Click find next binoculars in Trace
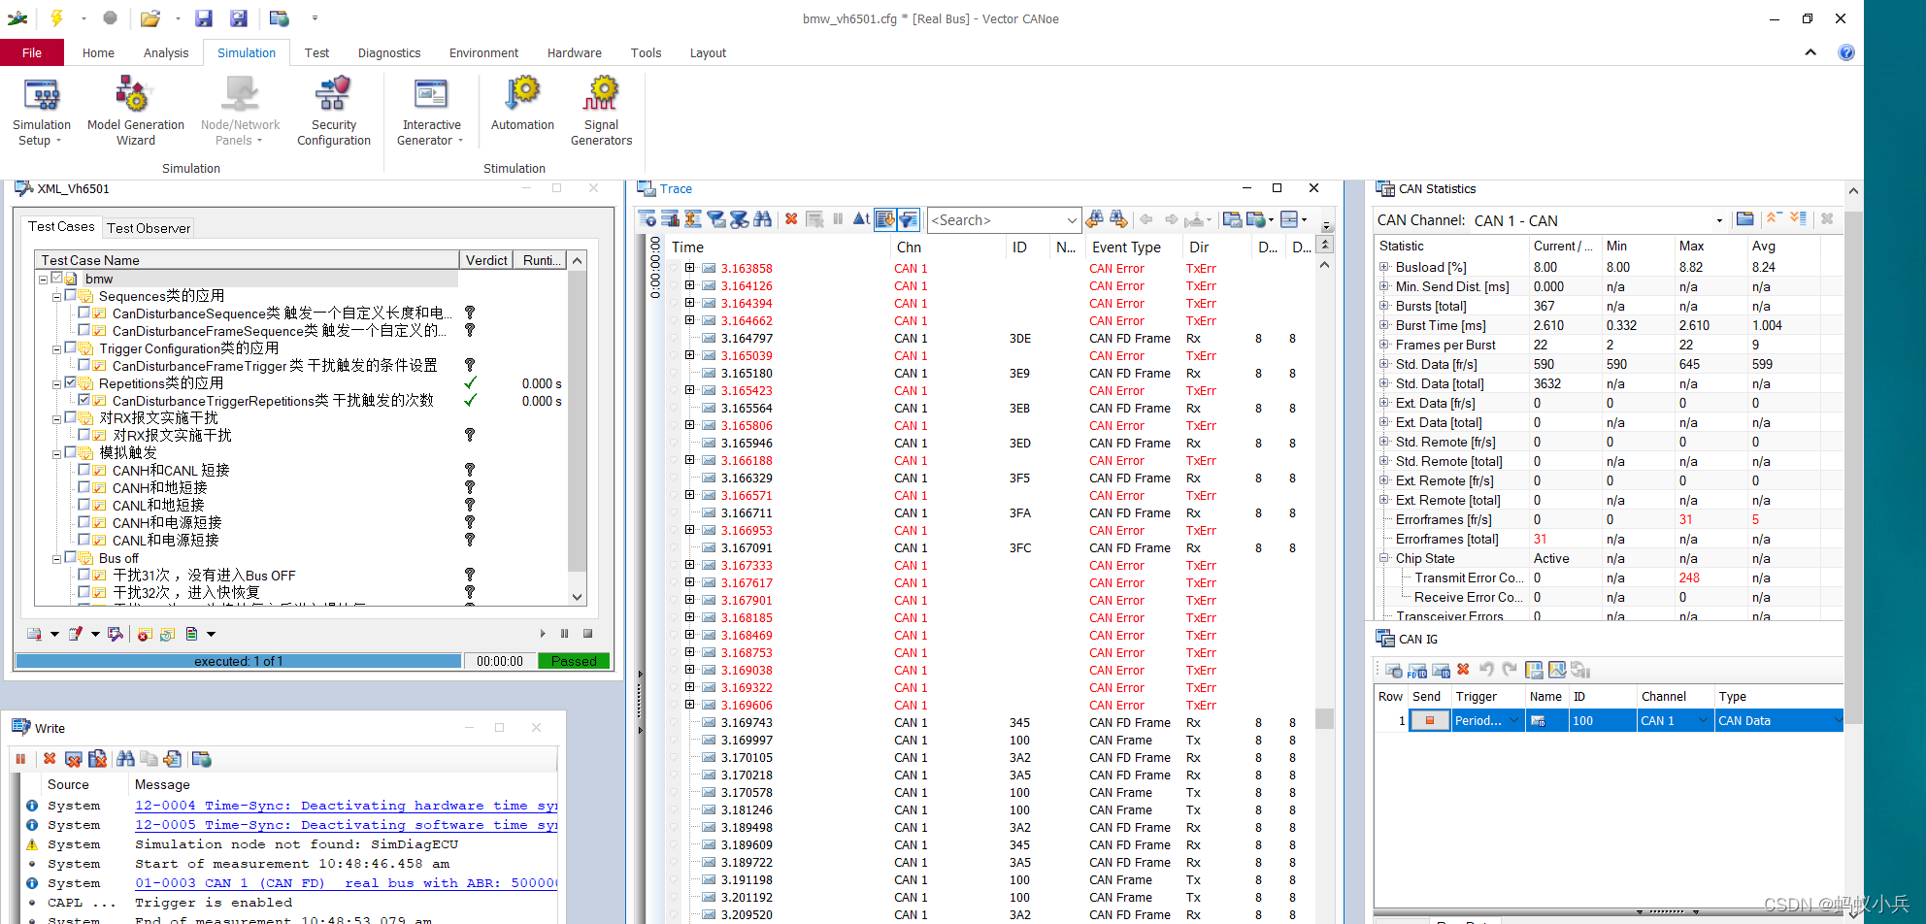The height and width of the screenshot is (924, 1926). point(1118,219)
